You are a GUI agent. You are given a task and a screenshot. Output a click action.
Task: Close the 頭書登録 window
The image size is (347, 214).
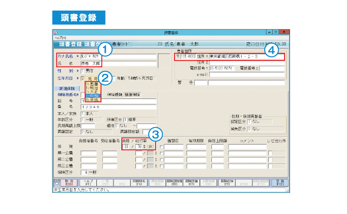pos(285,33)
